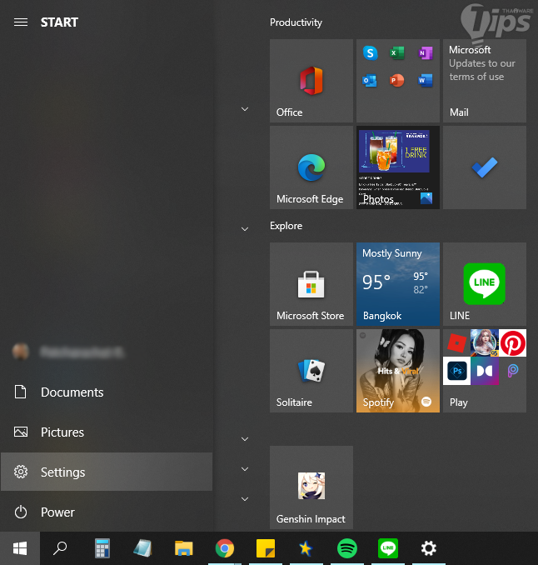Launch the Genshin Impact tile
The image size is (538, 565).
click(x=311, y=487)
